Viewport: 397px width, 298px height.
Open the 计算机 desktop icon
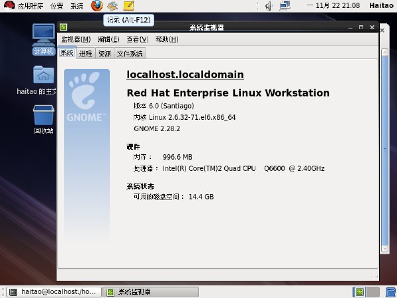(43, 39)
